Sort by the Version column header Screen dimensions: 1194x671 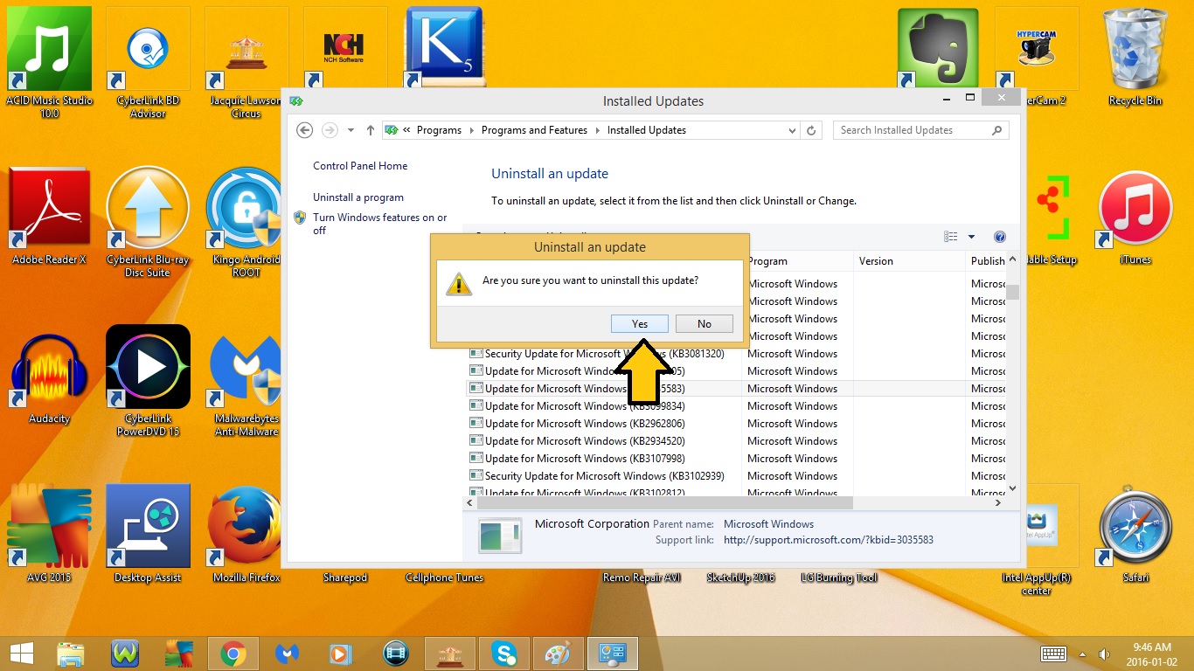(909, 261)
